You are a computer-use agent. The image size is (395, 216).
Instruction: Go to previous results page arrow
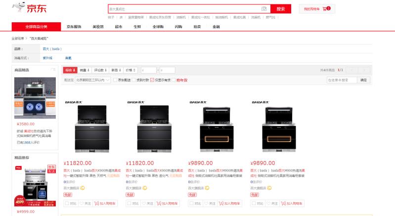coord(352,70)
